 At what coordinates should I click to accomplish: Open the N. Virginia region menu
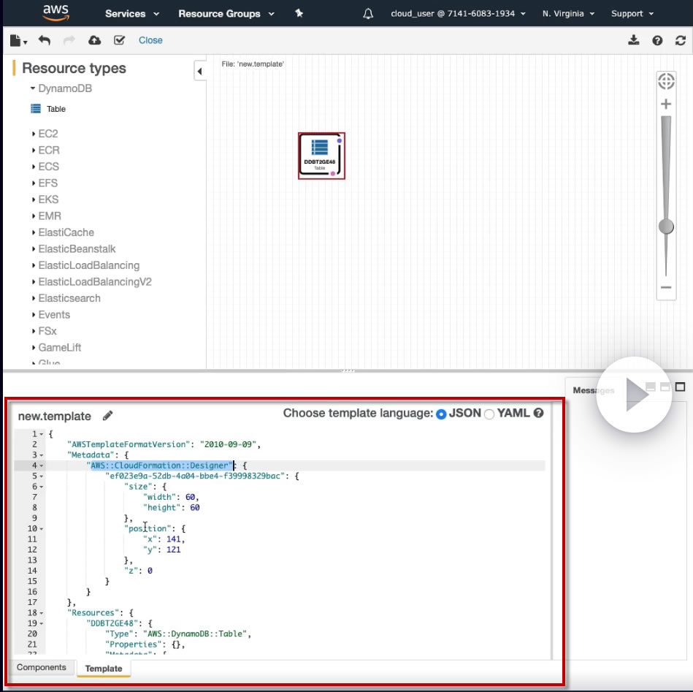pos(568,14)
